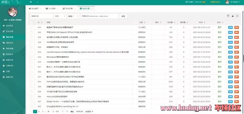The width and height of the screenshot is (244, 114).
Task: Go to next page with pagination arrow
Action: pyautogui.click(x=53, y=111)
